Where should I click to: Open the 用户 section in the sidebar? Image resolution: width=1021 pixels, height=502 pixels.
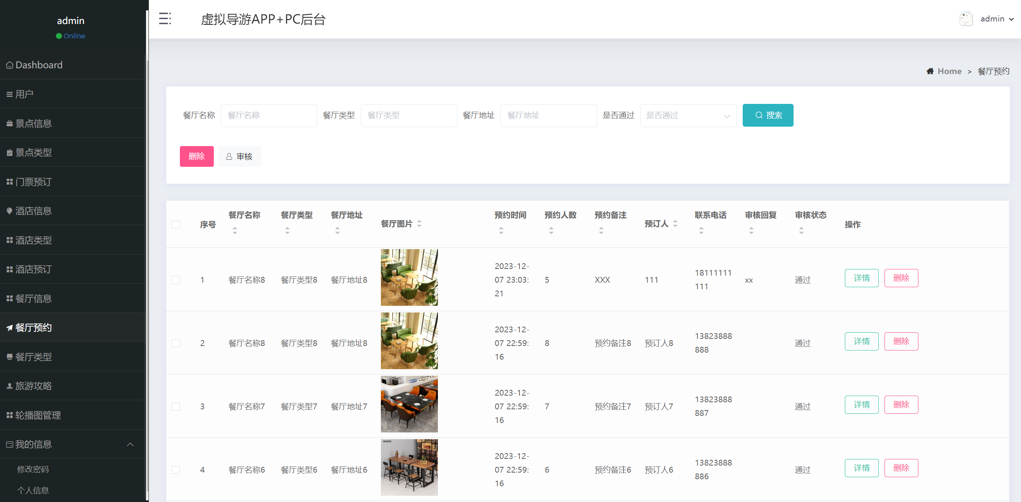coord(25,94)
